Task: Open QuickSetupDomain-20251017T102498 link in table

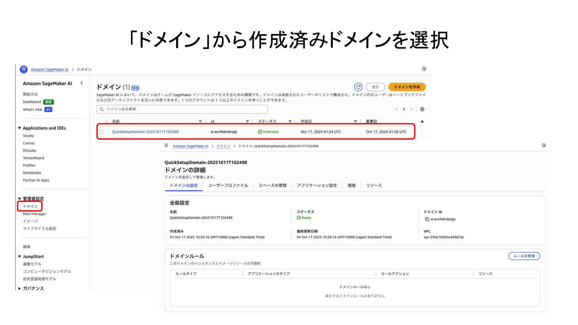Action: point(145,132)
